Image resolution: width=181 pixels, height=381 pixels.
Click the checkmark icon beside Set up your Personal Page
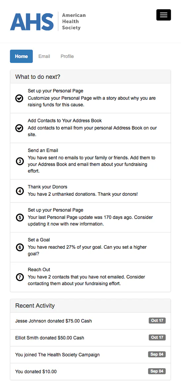click(19, 98)
